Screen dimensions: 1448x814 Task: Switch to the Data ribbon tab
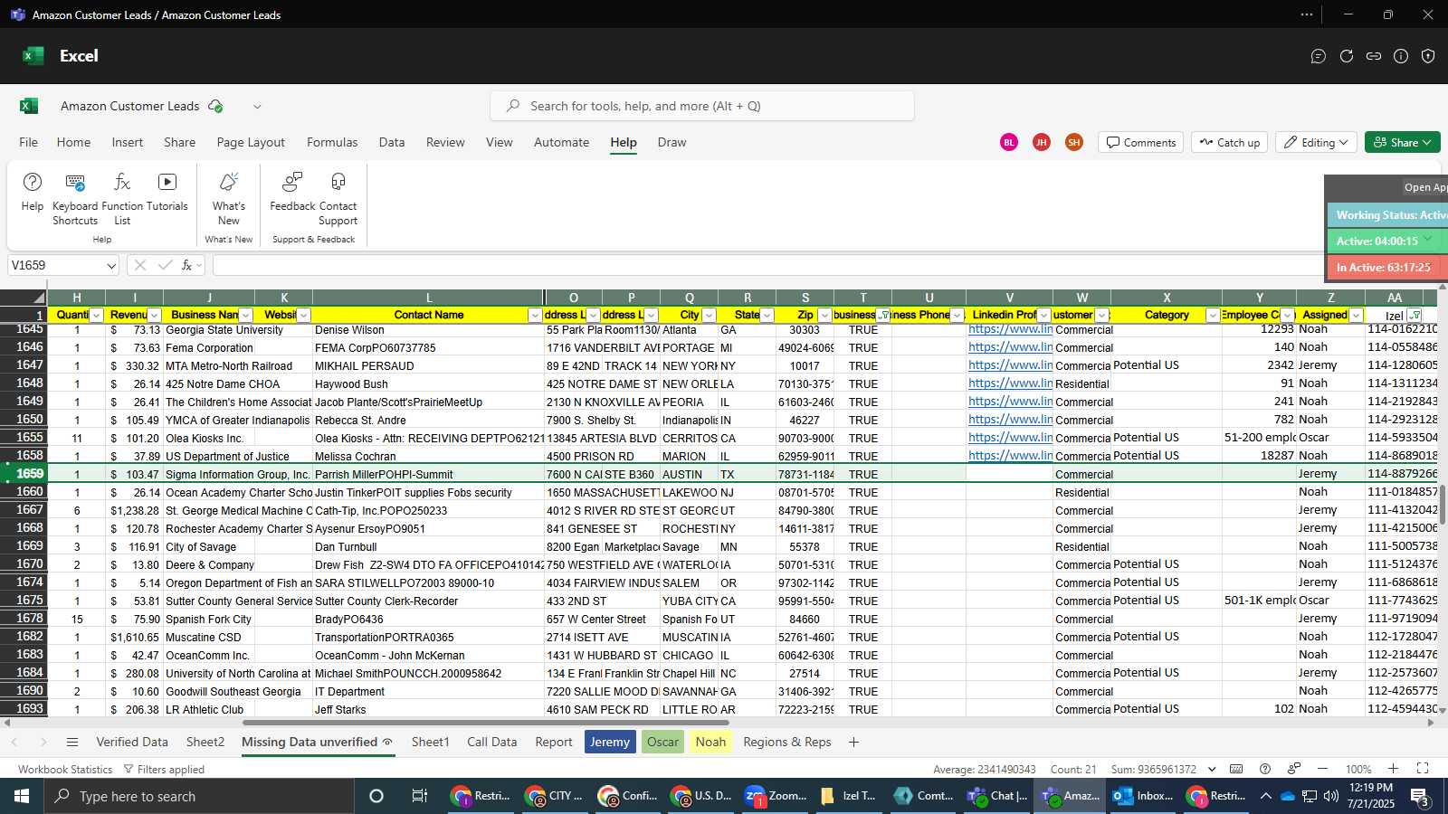(392, 142)
